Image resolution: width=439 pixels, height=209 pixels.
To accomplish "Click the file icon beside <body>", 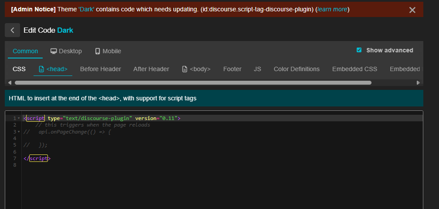I will pos(185,69).
